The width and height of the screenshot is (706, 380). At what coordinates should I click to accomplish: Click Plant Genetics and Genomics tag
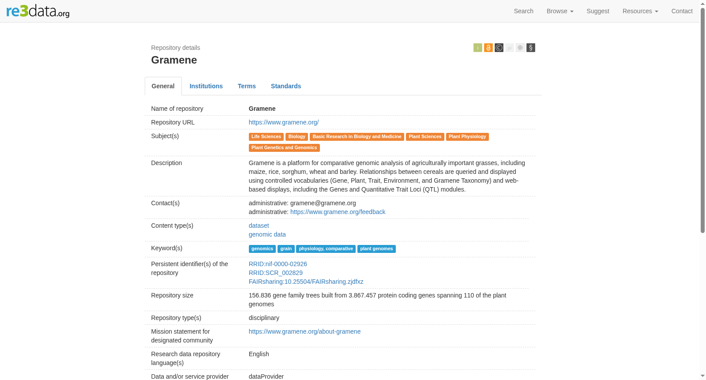point(284,148)
